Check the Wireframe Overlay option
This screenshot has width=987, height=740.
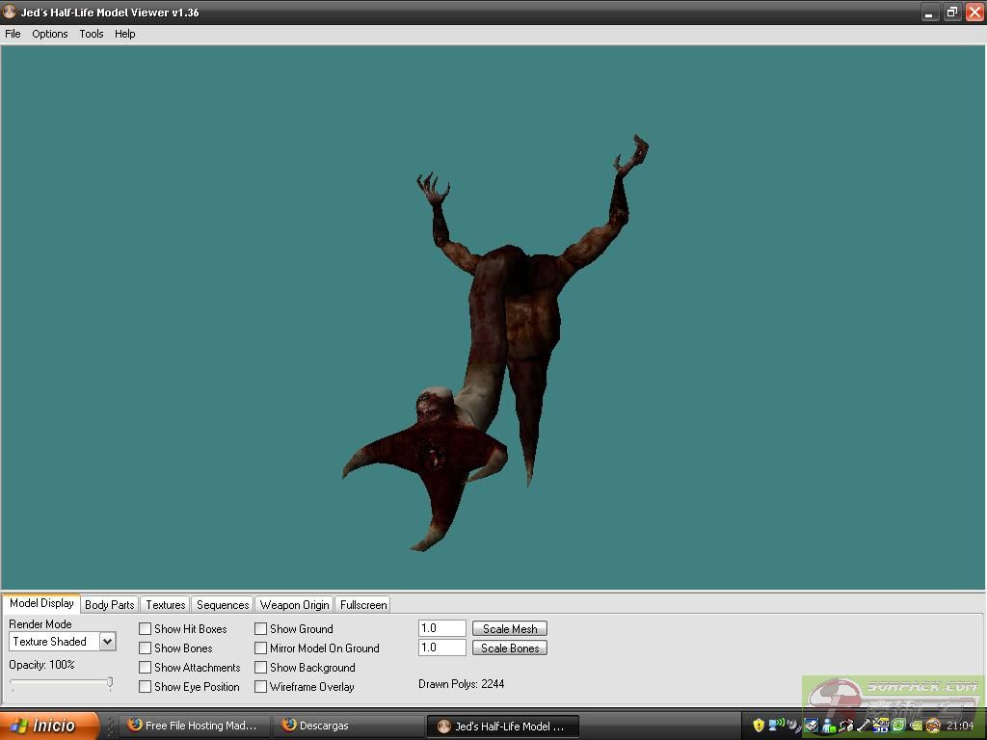point(261,687)
